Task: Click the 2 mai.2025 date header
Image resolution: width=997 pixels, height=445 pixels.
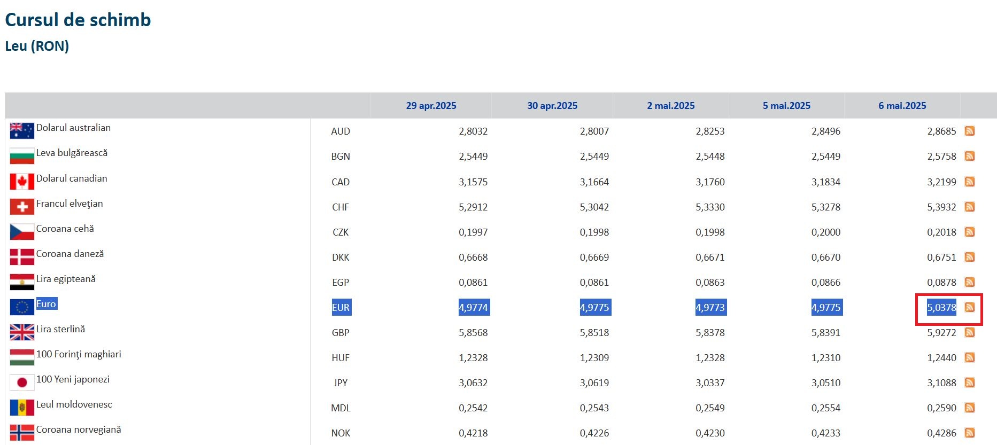Action: pos(670,106)
